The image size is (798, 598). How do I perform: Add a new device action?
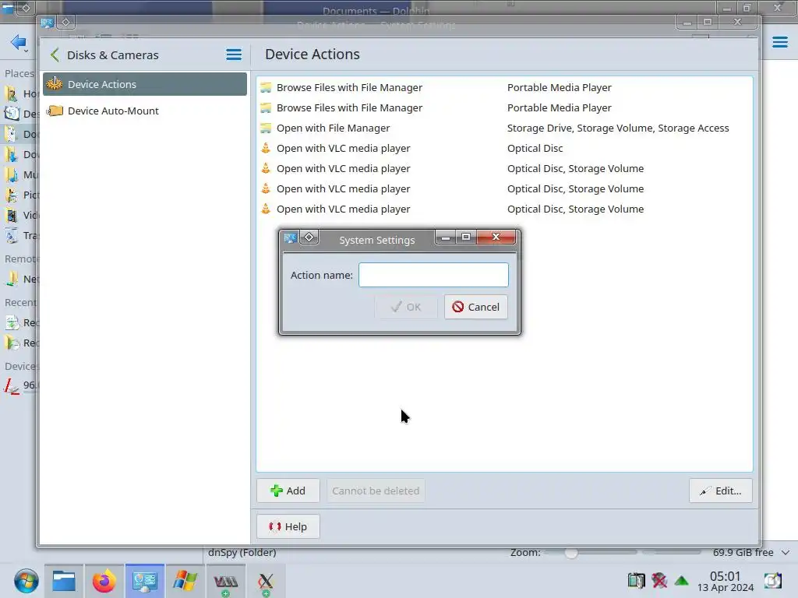coord(288,491)
